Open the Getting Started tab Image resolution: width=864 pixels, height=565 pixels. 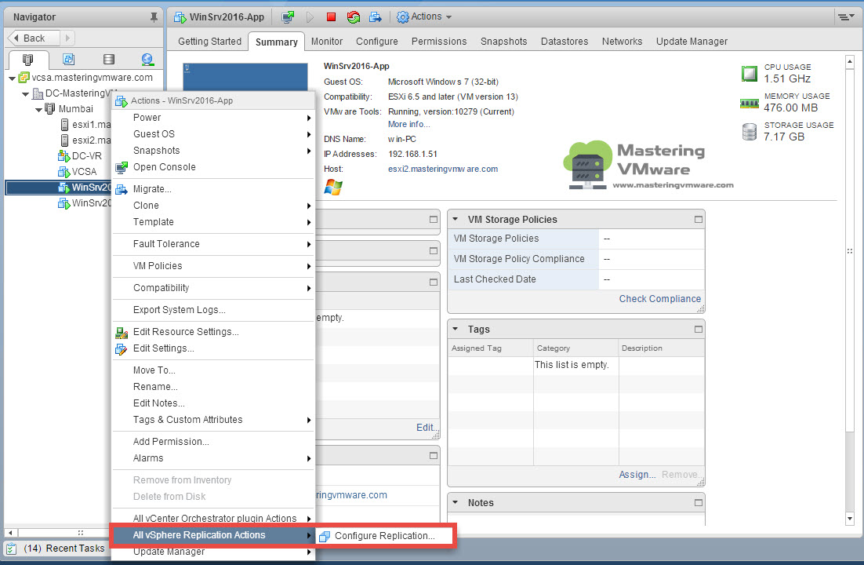209,42
